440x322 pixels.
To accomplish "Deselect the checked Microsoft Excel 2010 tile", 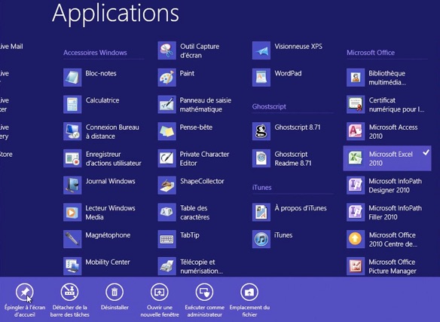I will click(387, 158).
